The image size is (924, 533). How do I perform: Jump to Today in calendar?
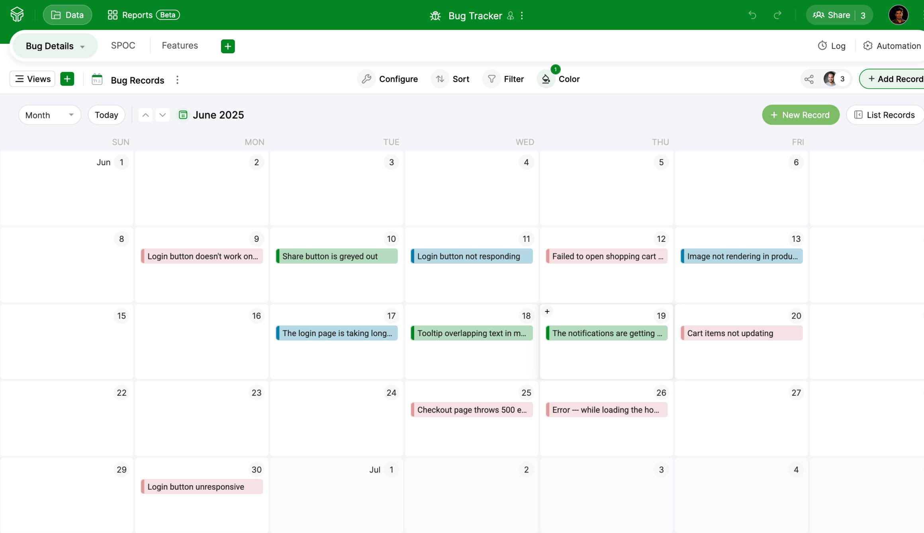click(x=106, y=115)
